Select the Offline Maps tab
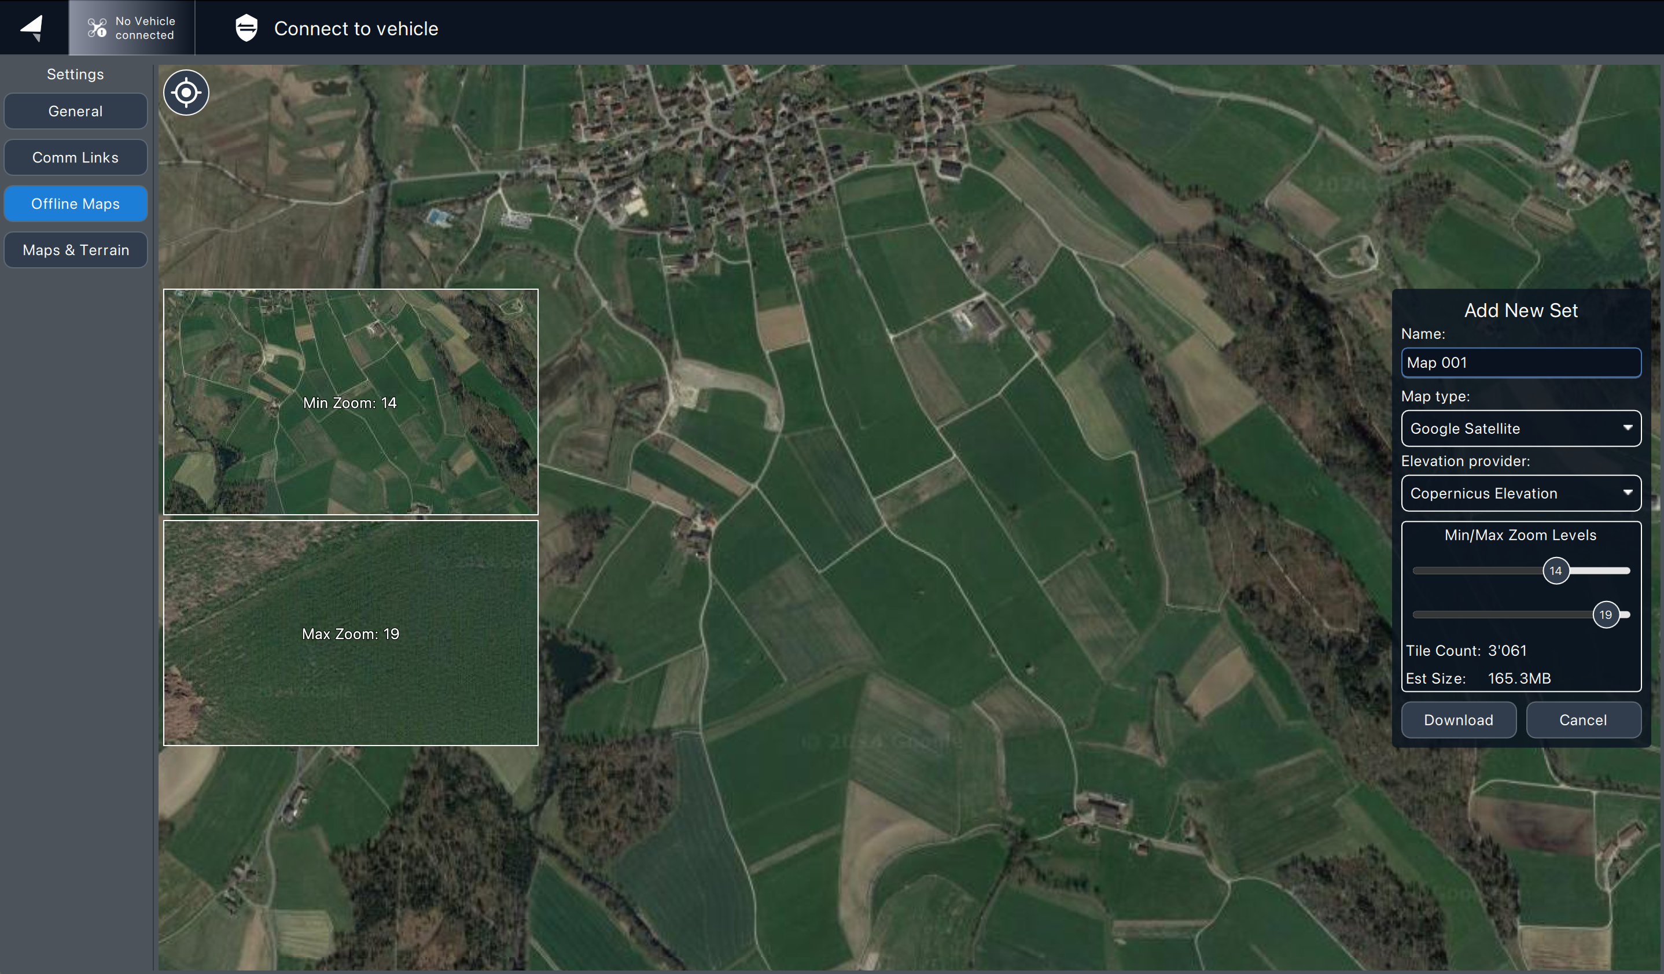This screenshot has width=1664, height=974. tap(75, 203)
